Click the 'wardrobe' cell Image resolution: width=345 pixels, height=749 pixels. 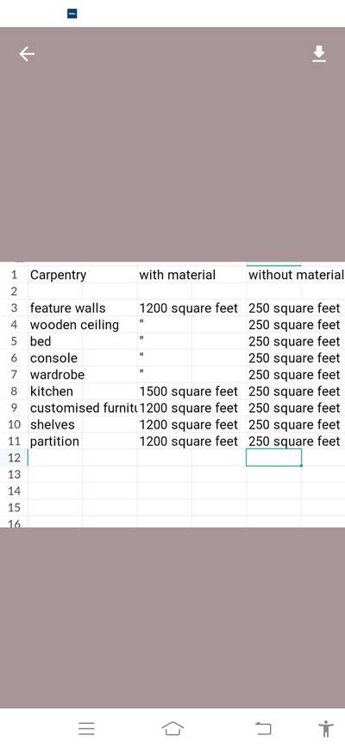coord(83,375)
